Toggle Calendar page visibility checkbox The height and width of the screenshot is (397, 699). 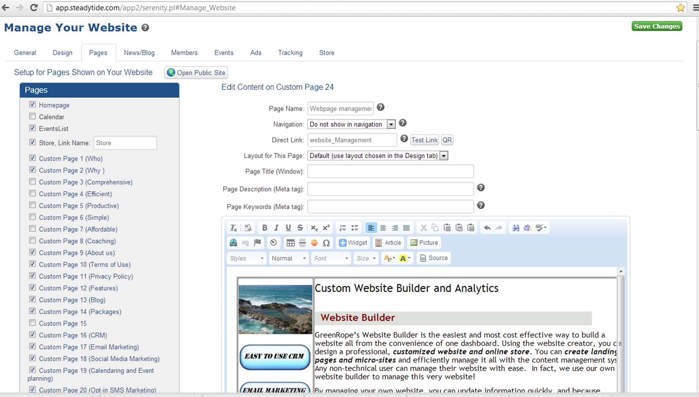(32, 116)
